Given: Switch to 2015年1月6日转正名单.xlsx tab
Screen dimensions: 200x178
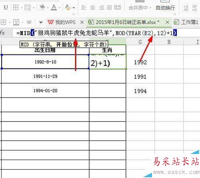Looking at the screenshot, I should click(124, 22).
